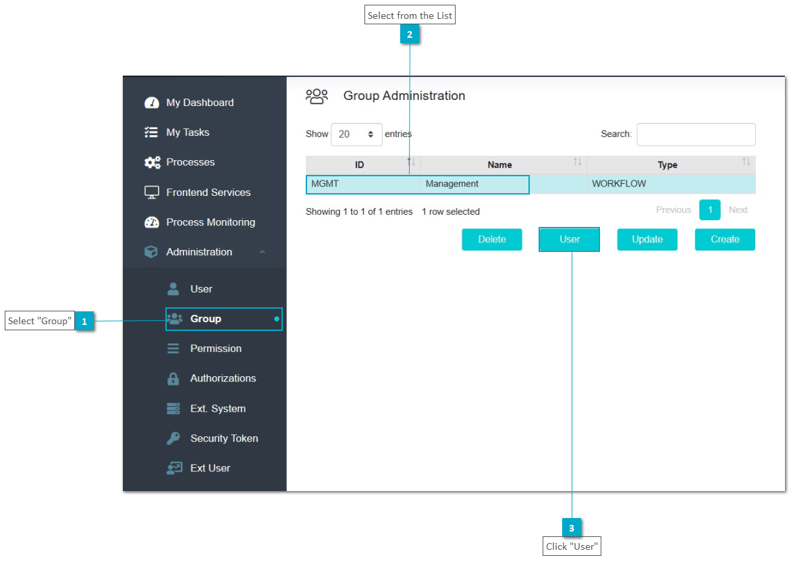Click the Ext. System server icon

tap(173, 409)
